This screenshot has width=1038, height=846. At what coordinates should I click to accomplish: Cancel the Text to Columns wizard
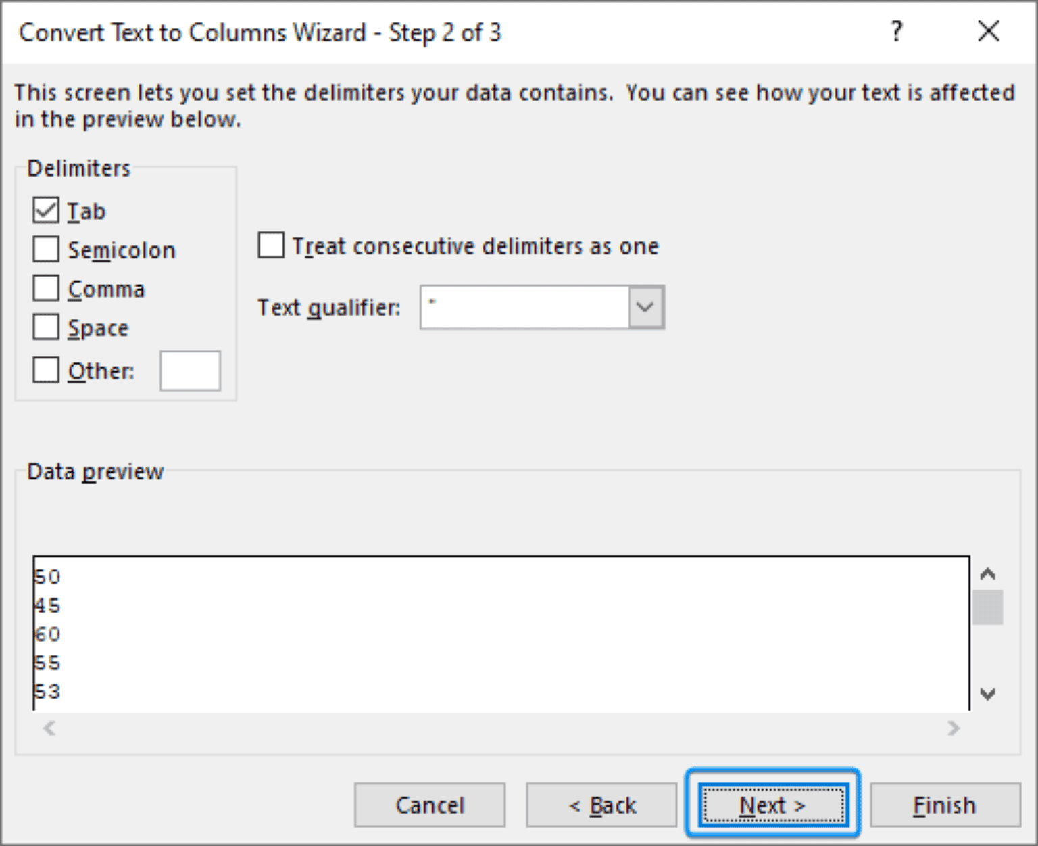pos(429,805)
